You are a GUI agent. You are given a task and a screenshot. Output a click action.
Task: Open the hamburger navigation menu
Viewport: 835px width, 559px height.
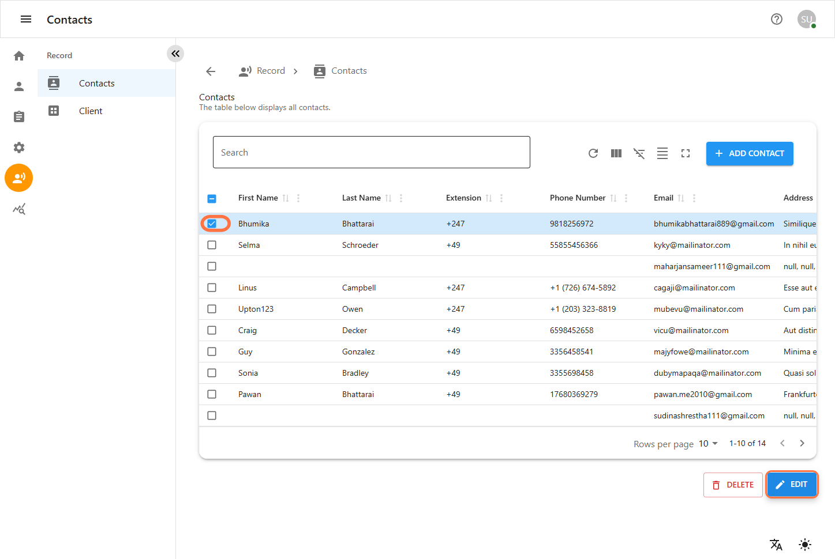(x=26, y=19)
